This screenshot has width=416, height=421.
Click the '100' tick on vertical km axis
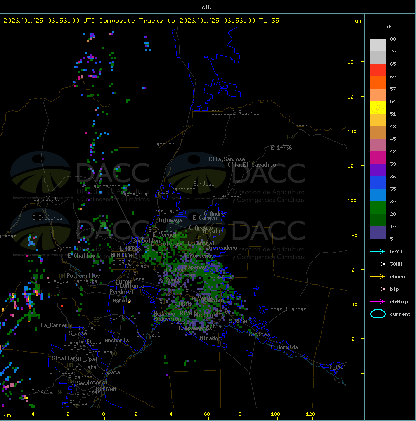[x=352, y=201]
